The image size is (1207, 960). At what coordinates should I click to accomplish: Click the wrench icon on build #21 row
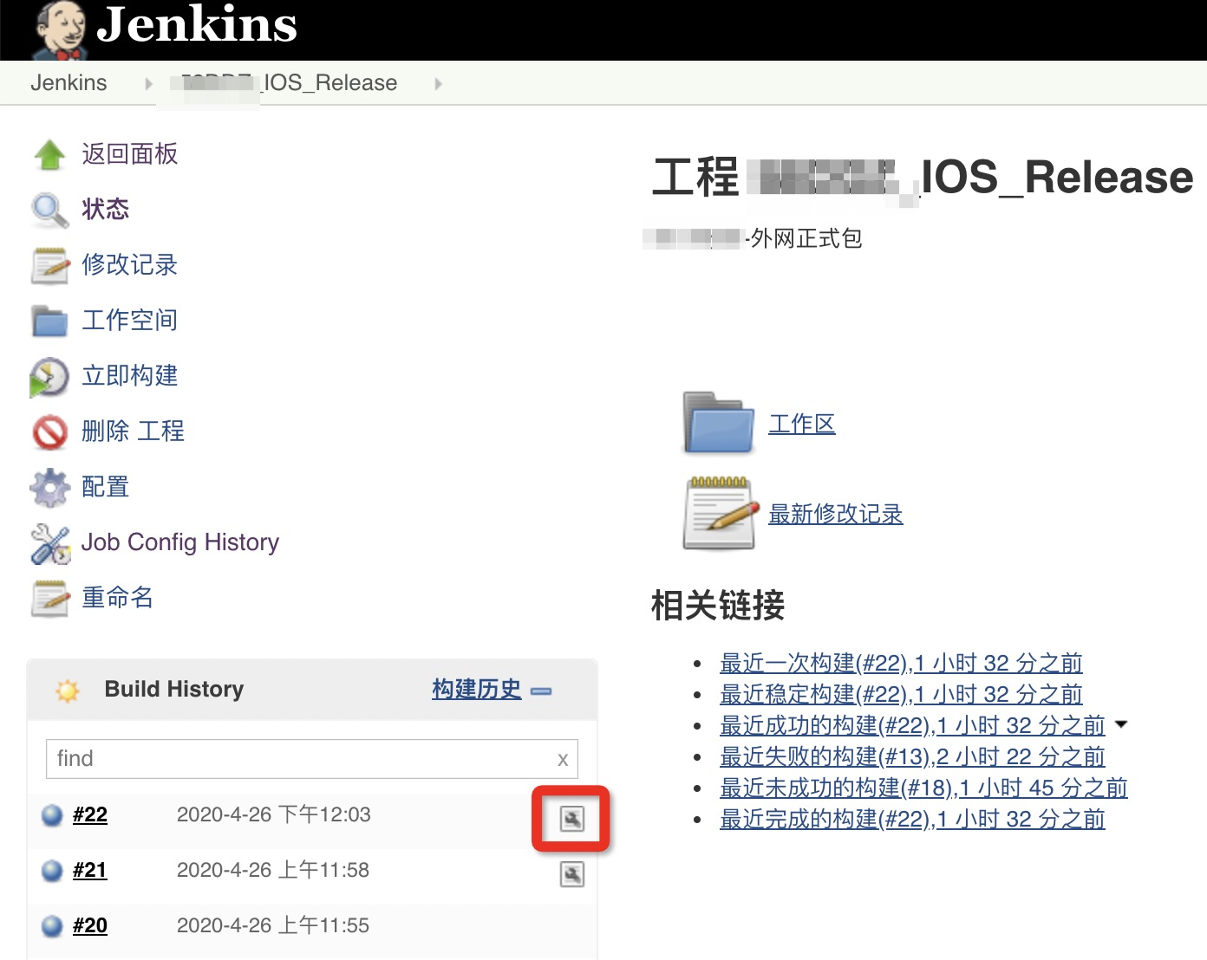click(572, 874)
